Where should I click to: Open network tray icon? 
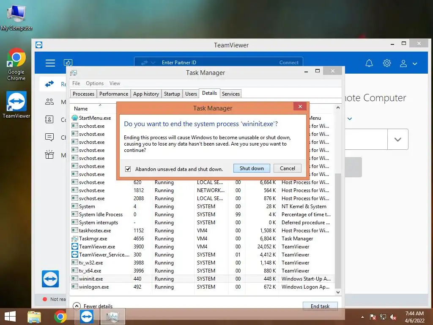[x=383, y=317]
